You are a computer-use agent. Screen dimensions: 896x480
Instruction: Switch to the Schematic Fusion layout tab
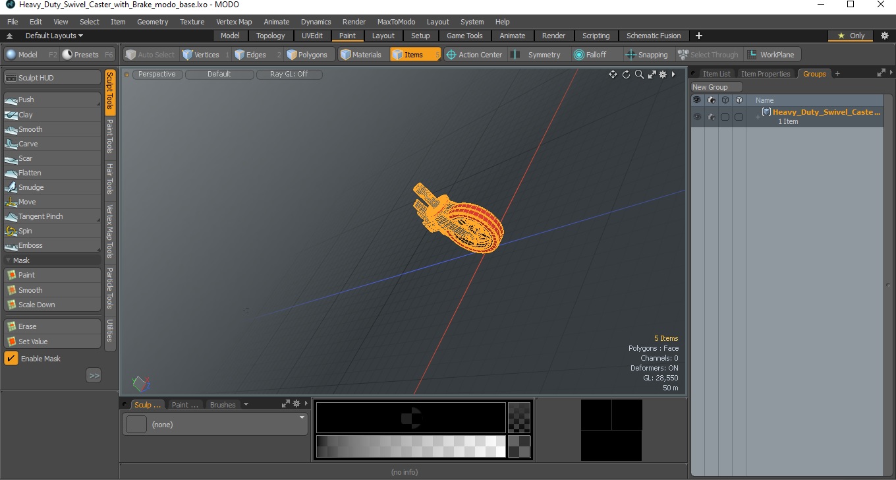[x=654, y=36]
